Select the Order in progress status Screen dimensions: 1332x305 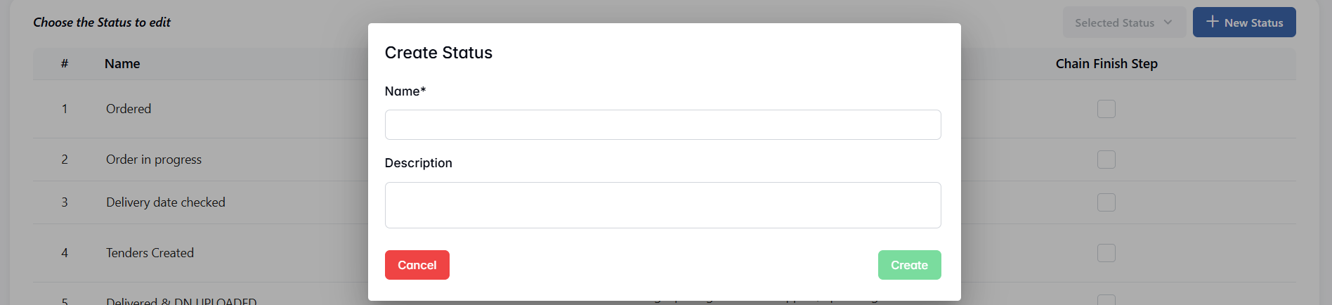[154, 160]
